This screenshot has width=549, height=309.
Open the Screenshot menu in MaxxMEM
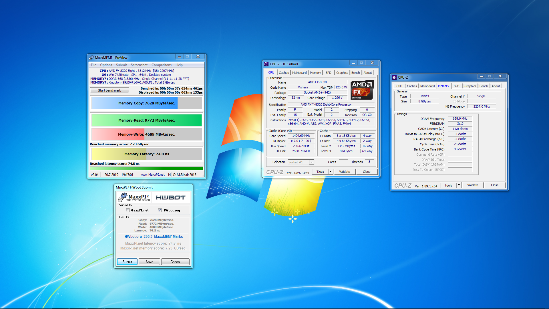click(x=139, y=65)
